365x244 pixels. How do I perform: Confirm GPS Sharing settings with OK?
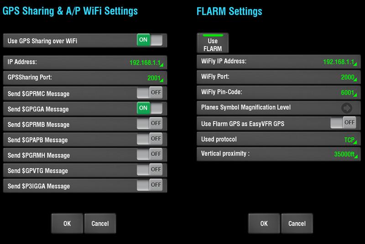67,223
